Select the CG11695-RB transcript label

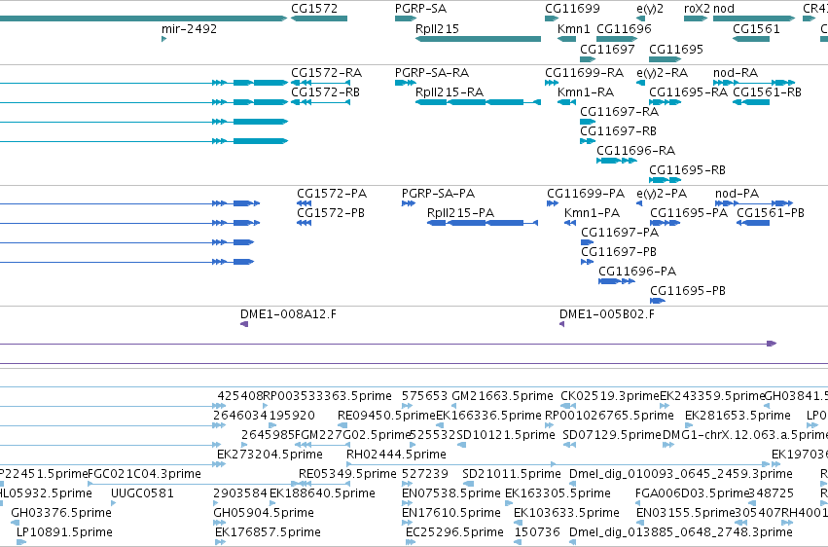(x=687, y=170)
